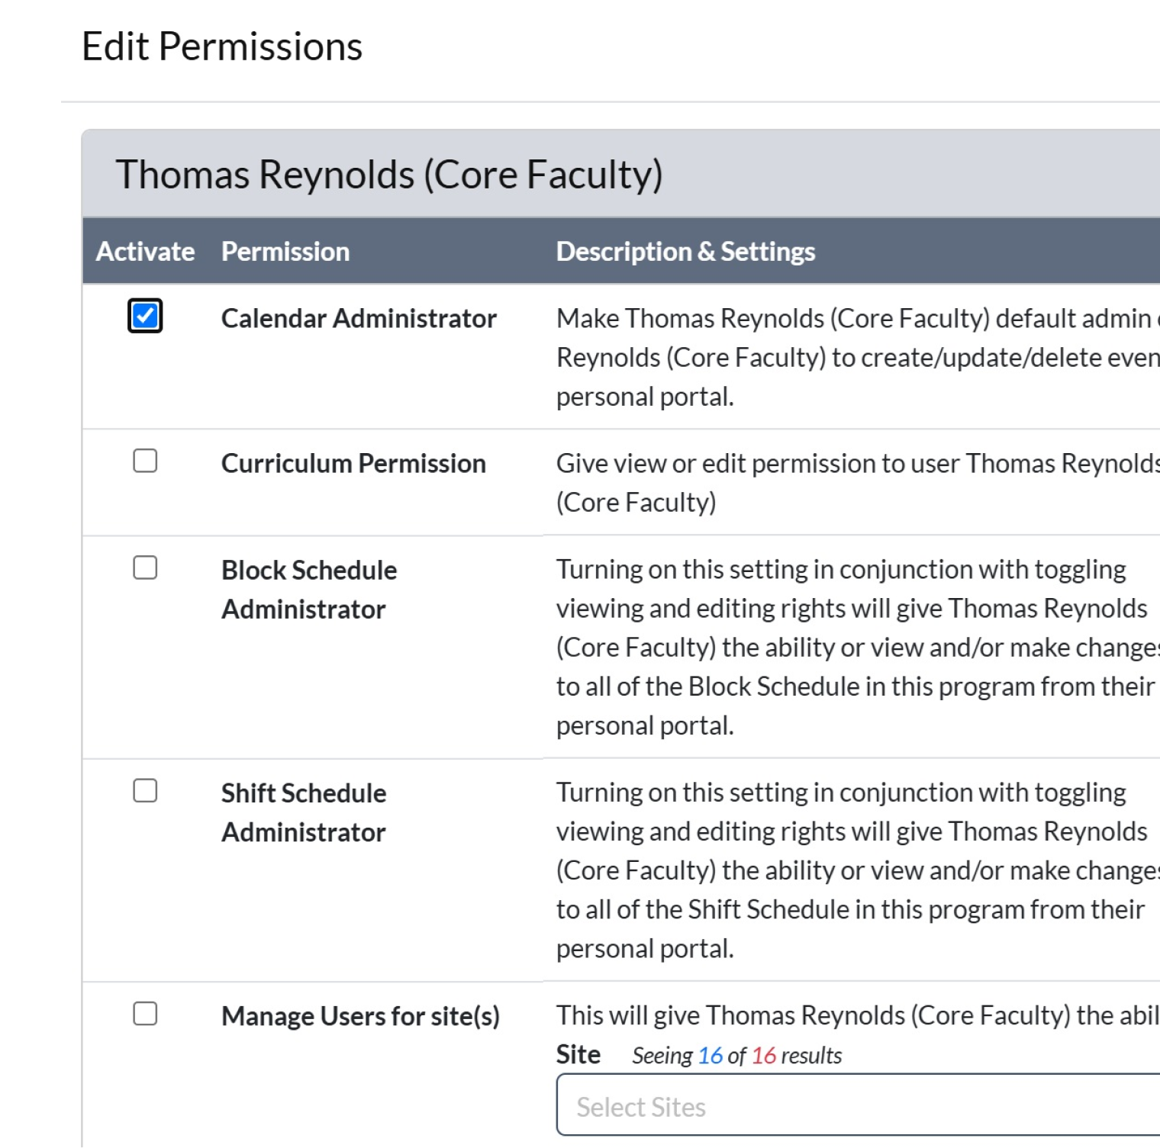Screen dimensions: 1160x1148
Task: Click the Shift Schedule Administrator label
Action: 303,812
